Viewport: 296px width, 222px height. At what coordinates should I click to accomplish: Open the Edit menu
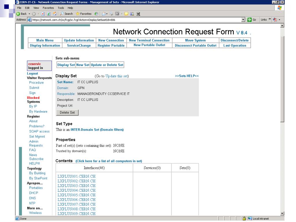tap(27, 8)
